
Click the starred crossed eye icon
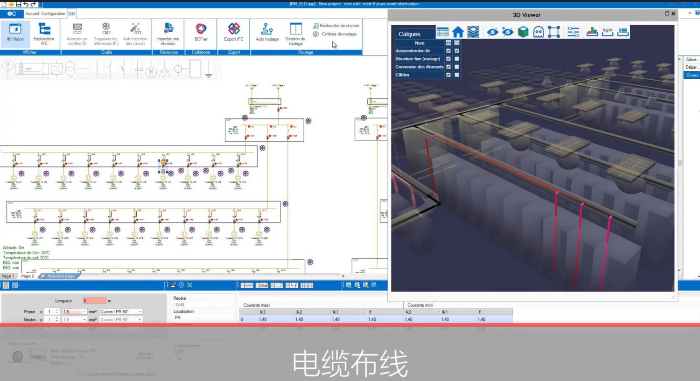pos(508,32)
